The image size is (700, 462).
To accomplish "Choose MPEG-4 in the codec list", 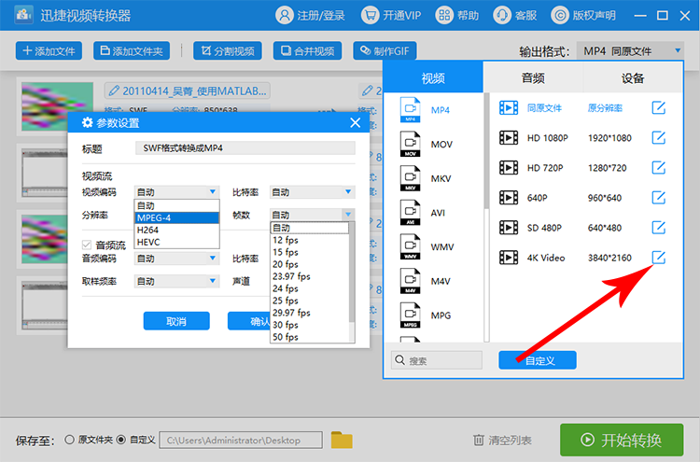I will (x=176, y=217).
